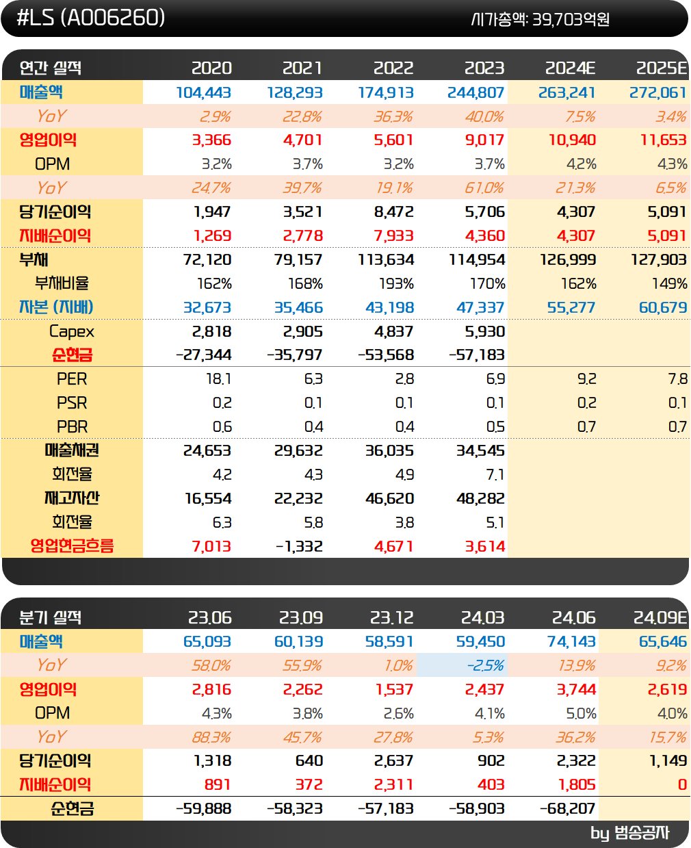Image resolution: width=691 pixels, height=848 pixels.
Task: Click 2020 revenue value 104,443
Action: pyautogui.click(x=204, y=92)
